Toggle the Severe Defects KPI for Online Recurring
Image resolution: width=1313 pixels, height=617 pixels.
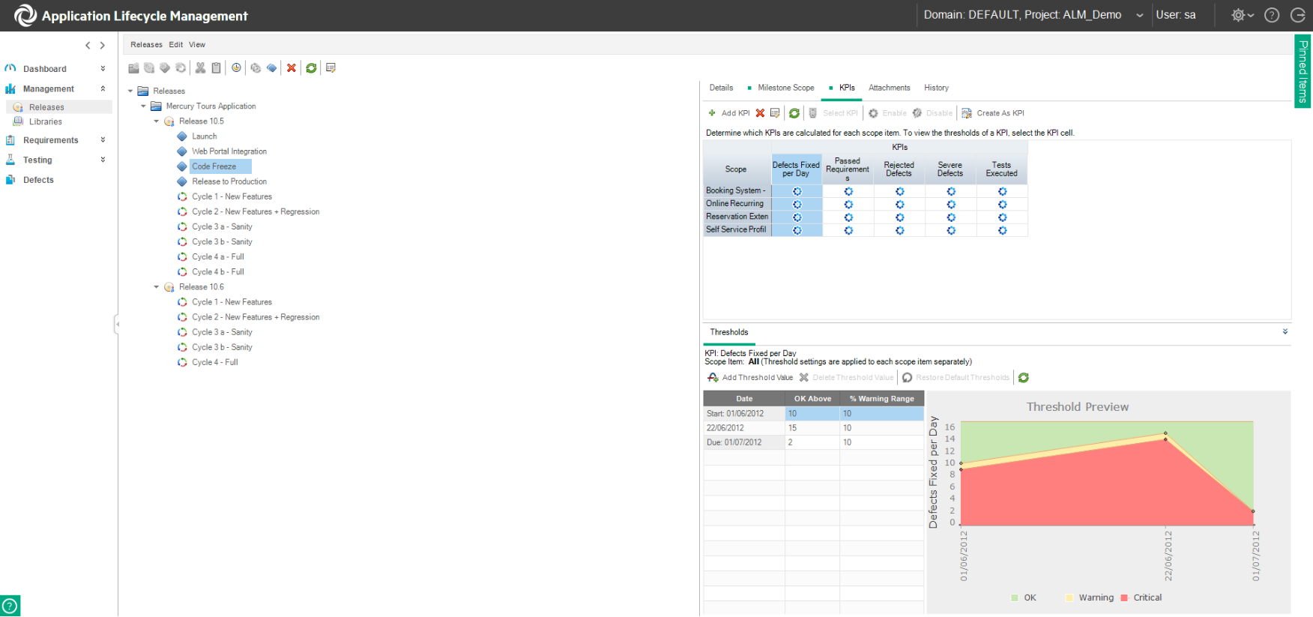[951, 204]
